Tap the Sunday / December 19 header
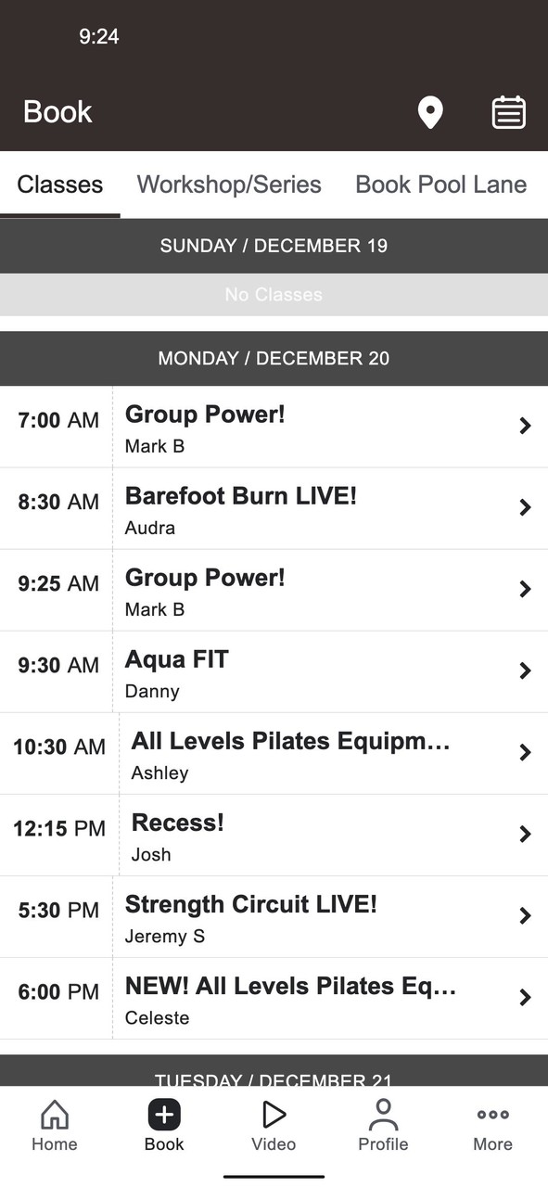This screenshot has height=1187, width=548. click(x=274, y=246)
